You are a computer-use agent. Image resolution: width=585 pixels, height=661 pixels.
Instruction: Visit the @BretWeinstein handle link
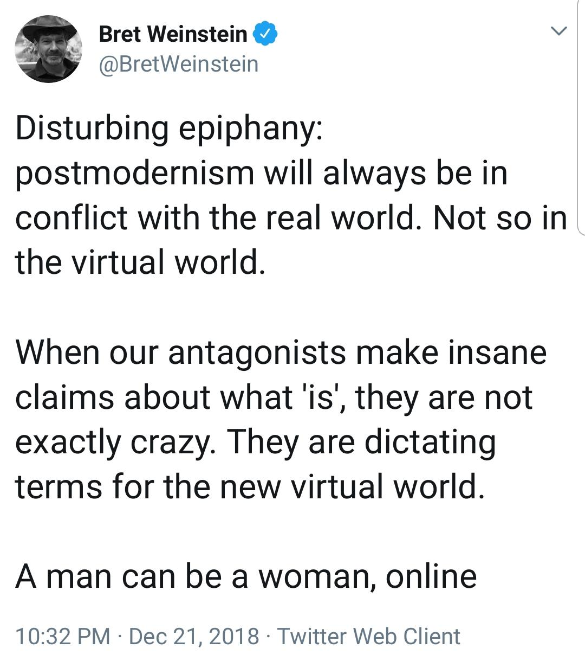click(179, 64)
